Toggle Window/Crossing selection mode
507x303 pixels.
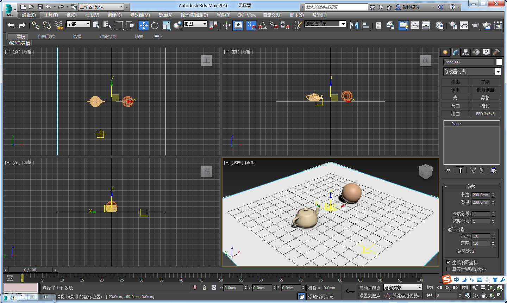pyautogui.click(x=130, y=25)
